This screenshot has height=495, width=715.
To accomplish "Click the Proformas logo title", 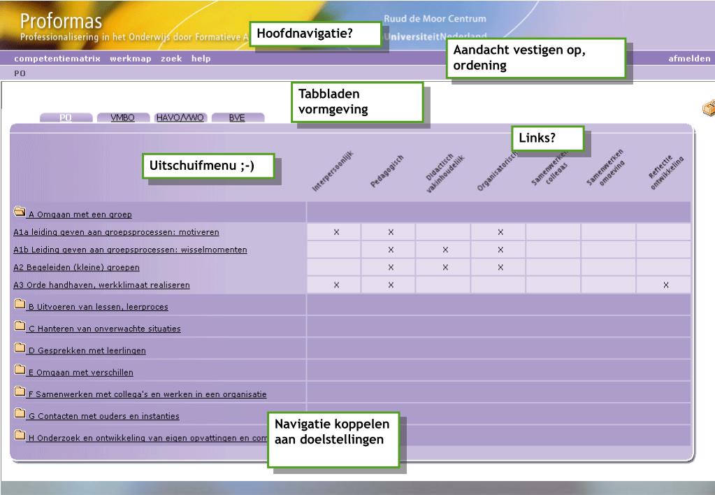I will (x=61, y=22).
